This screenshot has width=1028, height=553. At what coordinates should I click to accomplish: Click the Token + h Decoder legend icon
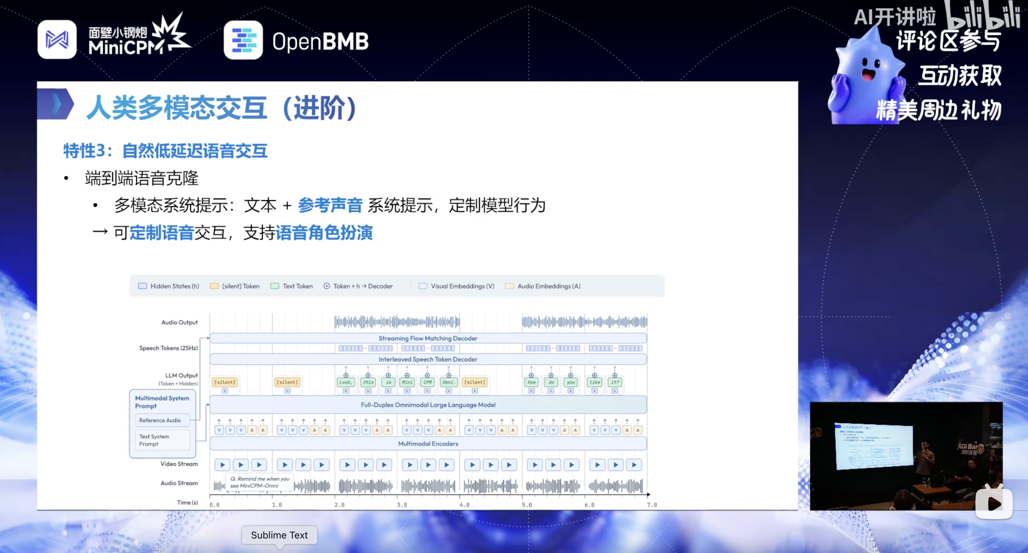[326, 286]
